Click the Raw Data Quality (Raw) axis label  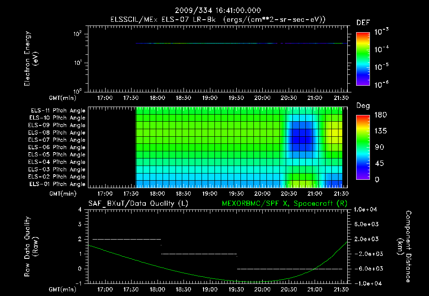pyautogui.click(x=31, y=247)
